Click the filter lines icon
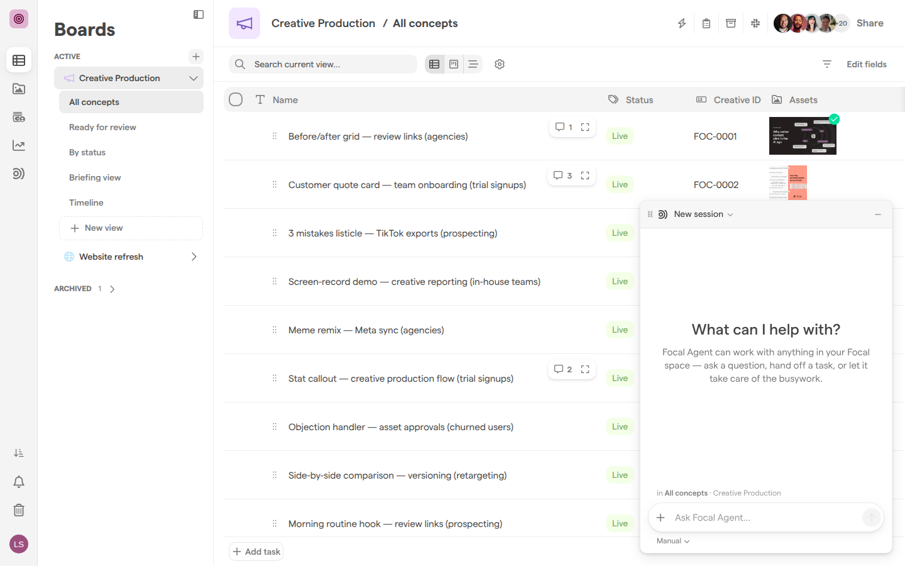Screen dimensions: 905x566 pos(827,64)
